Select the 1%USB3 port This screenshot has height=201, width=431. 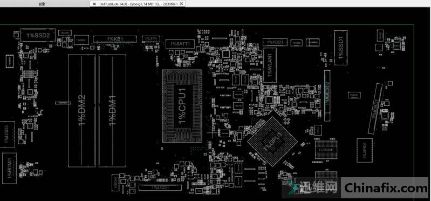pyautogui.click(x=7, y=135)
